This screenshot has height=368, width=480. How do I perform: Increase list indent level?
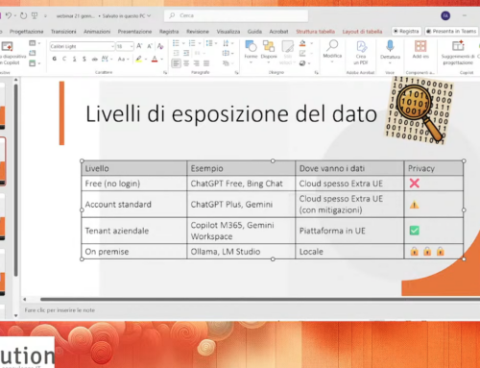pyautogui.click(x=186, y=53)
